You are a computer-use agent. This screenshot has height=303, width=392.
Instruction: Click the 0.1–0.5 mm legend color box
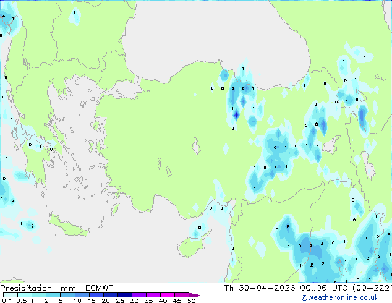pos(11,295)
